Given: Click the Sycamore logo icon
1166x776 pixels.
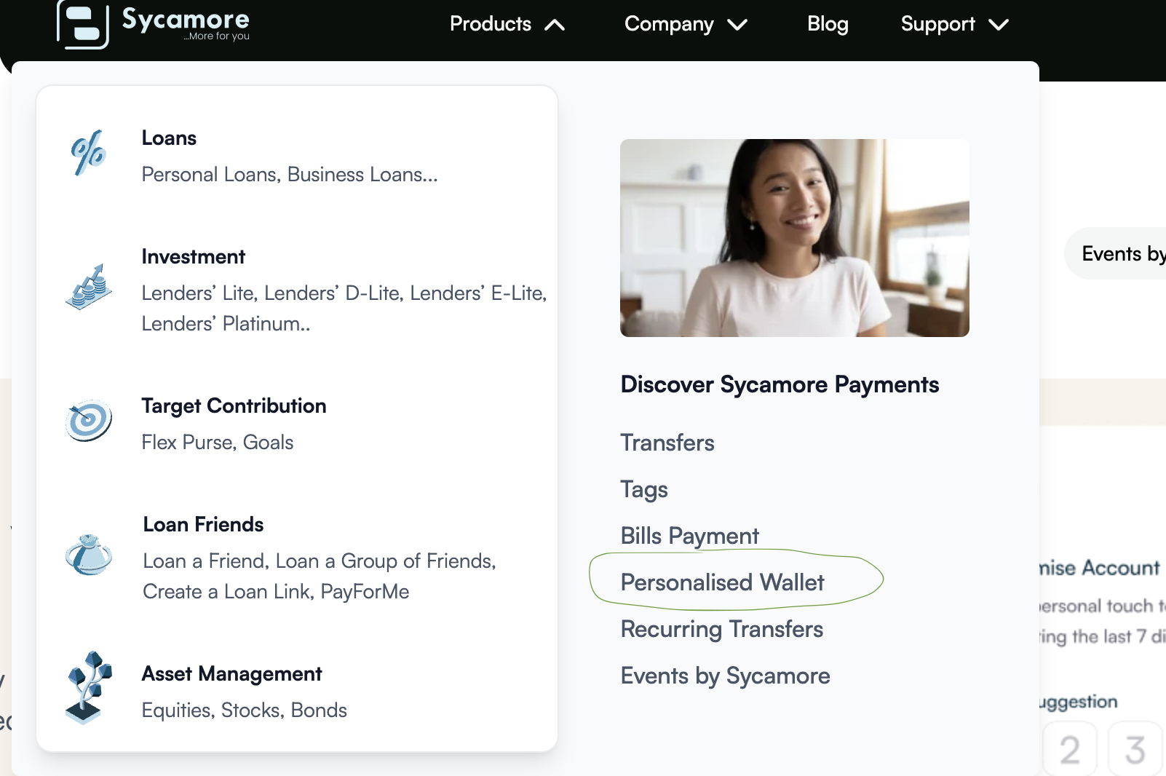Looking at the screenshot, I should pyautogui.click(x=82, y=24).
